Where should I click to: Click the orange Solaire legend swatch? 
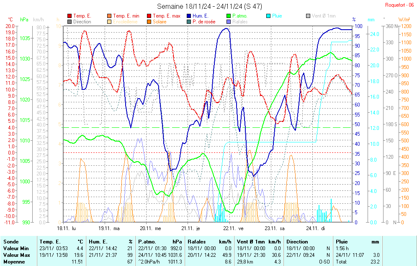tap(149, 22)
